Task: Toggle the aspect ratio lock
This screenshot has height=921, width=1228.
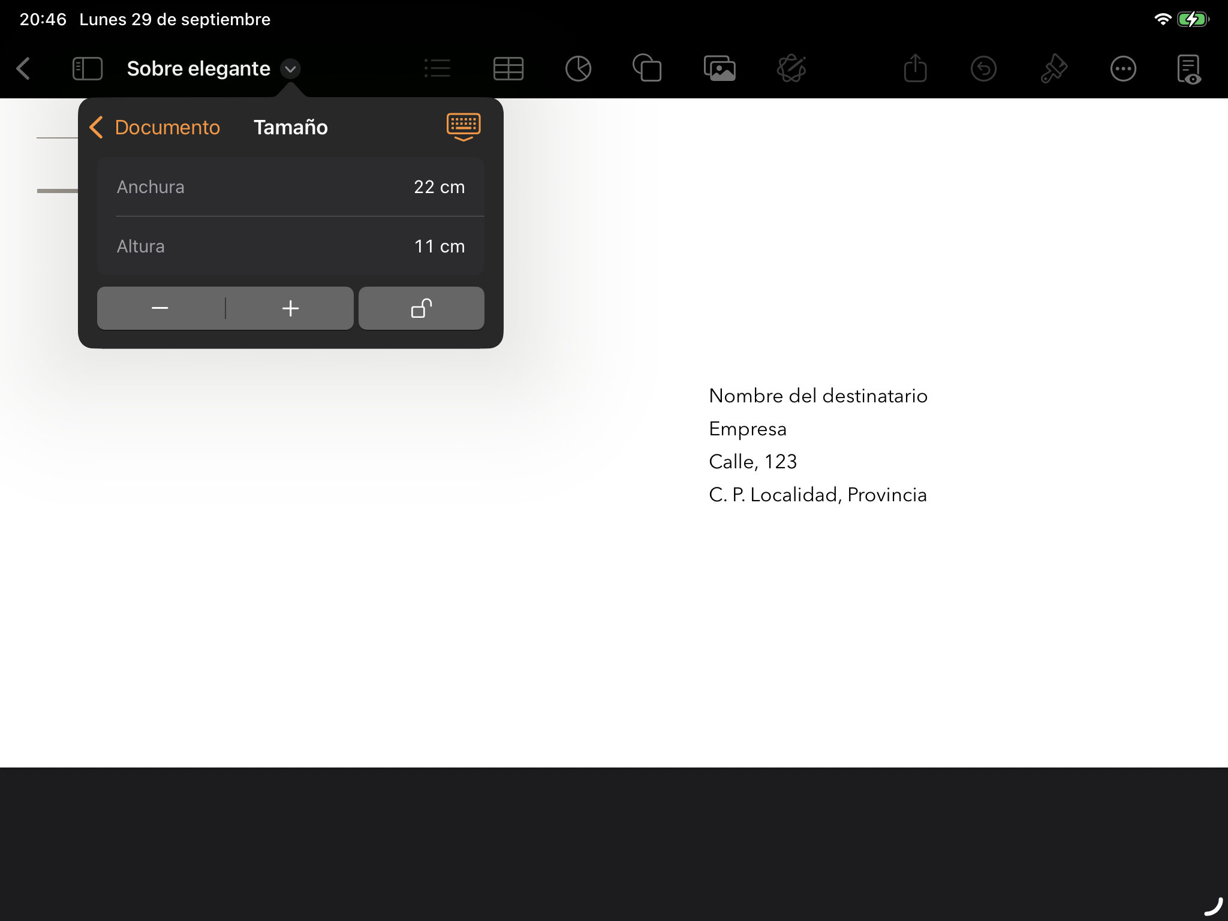Action: 421,308
